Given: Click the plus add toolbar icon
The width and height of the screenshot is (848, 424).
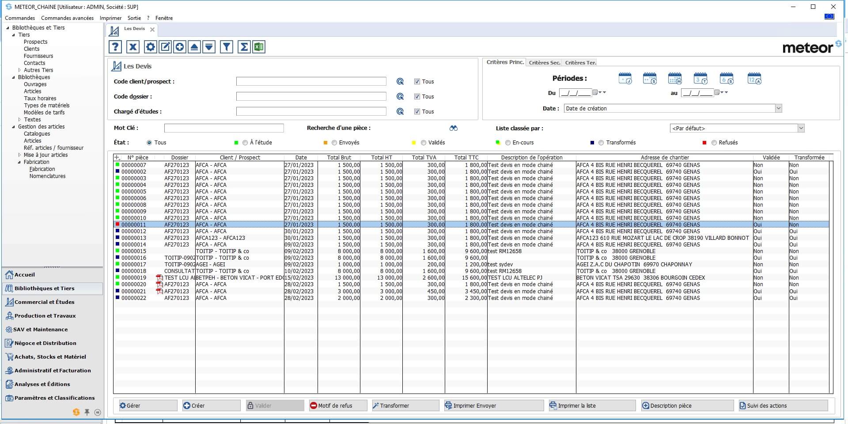Looking at the screenshot, I should tap(180, 47).
